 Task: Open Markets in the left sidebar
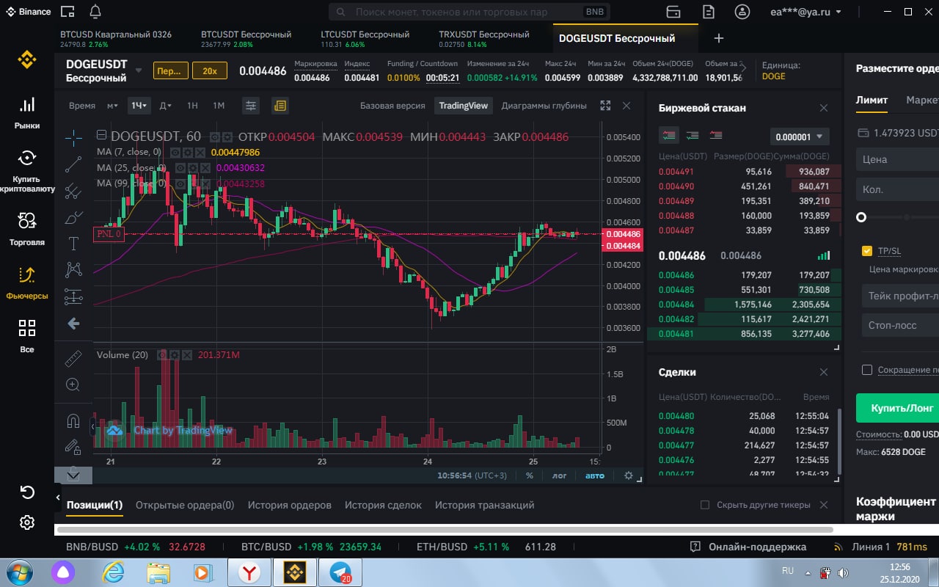[27, 113]
